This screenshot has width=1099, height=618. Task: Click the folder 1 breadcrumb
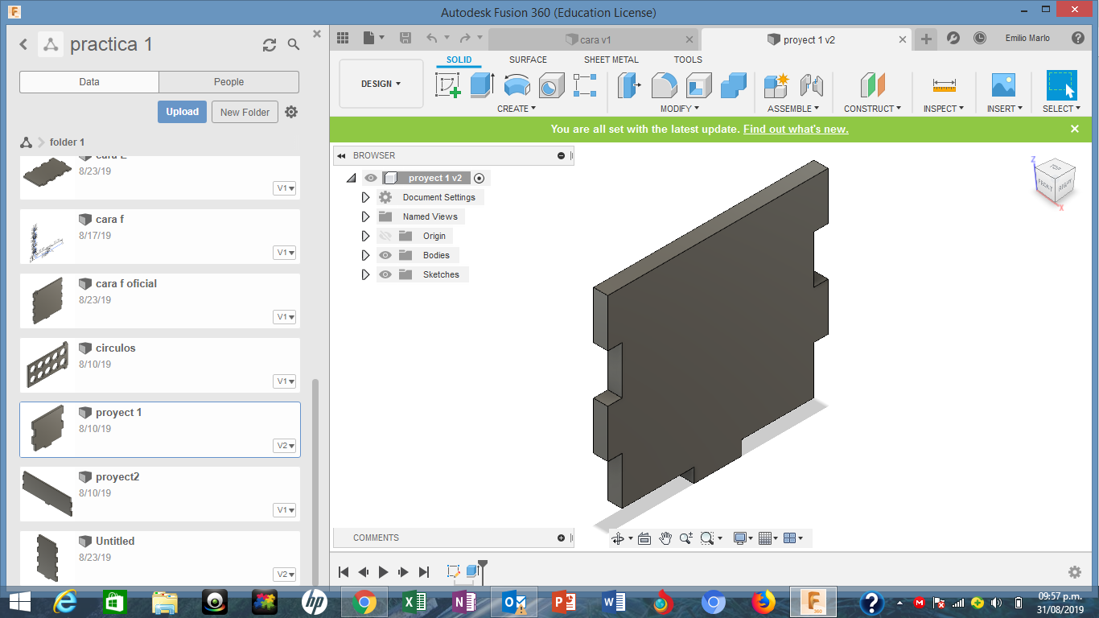tap(67, 142)
